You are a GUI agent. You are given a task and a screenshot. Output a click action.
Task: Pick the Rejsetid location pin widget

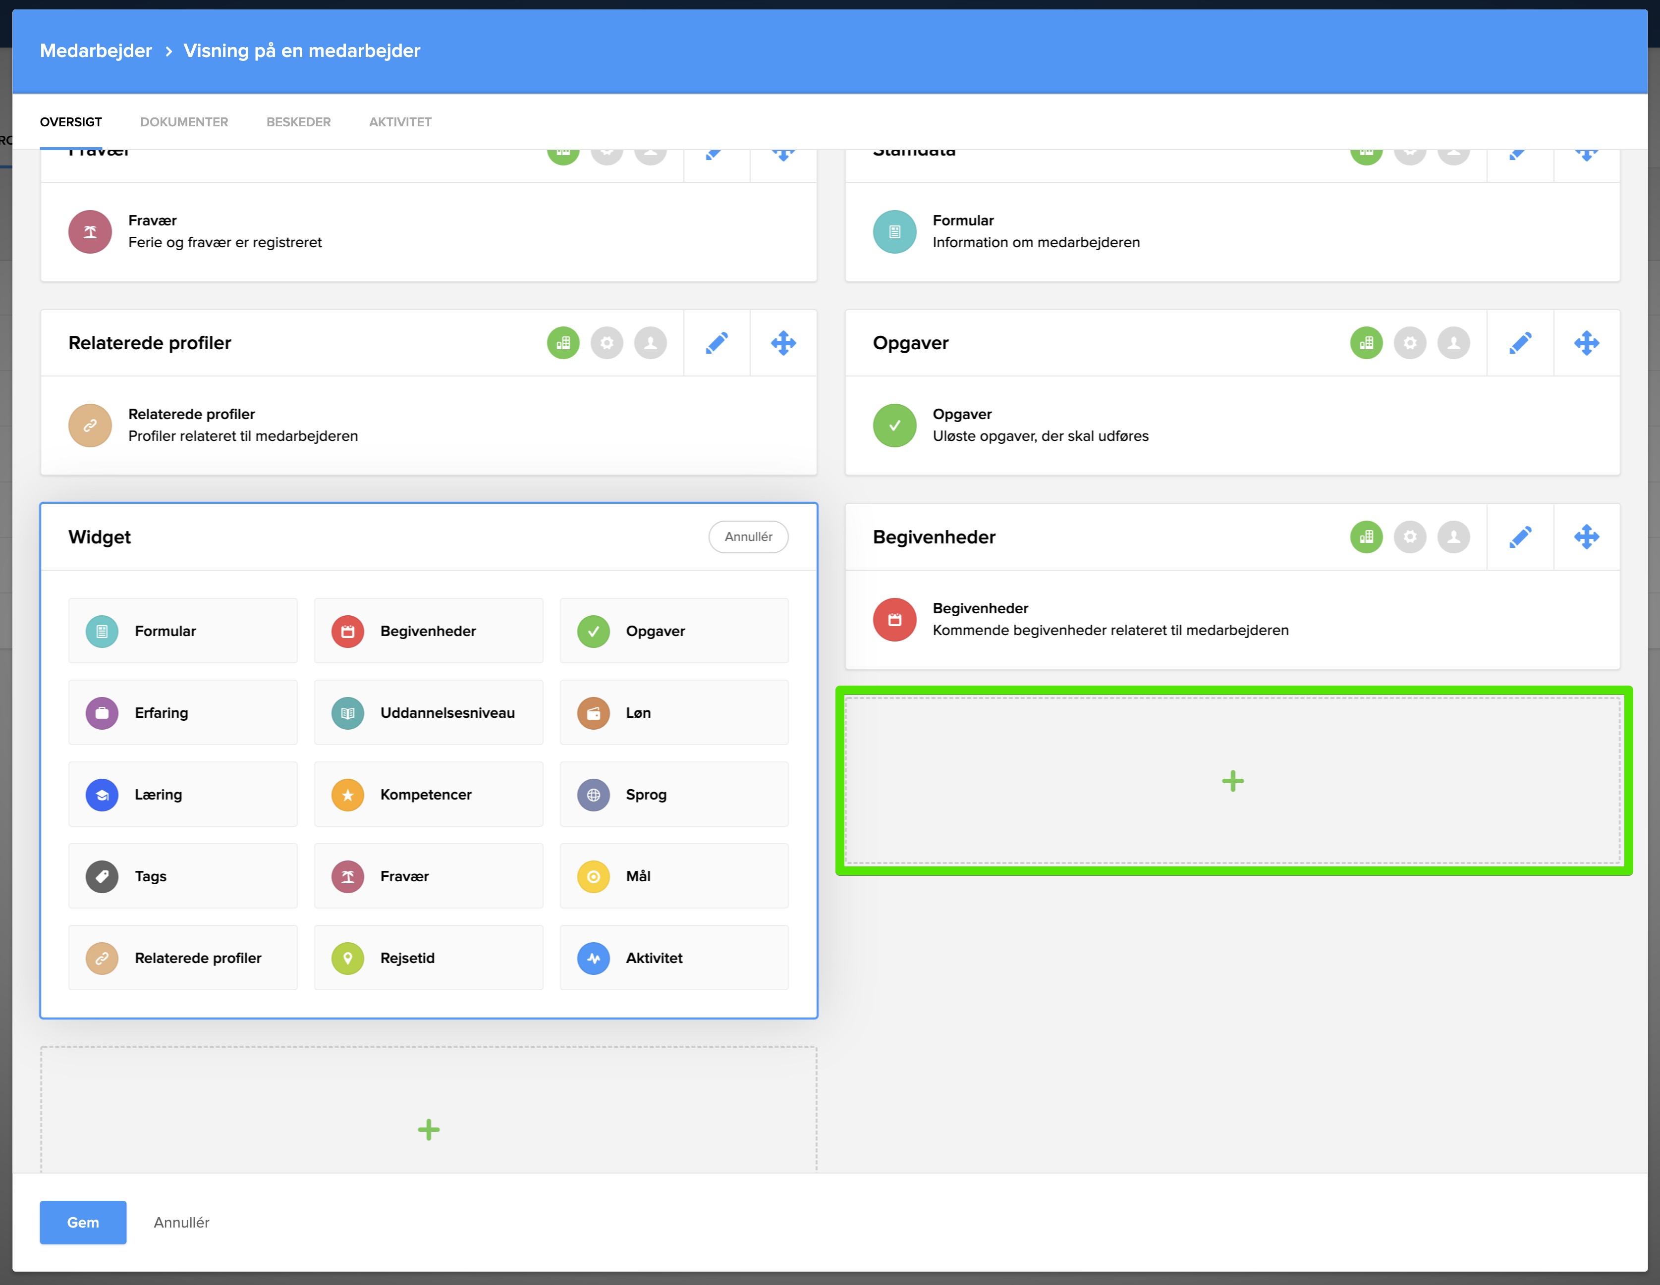coord(428,958)
